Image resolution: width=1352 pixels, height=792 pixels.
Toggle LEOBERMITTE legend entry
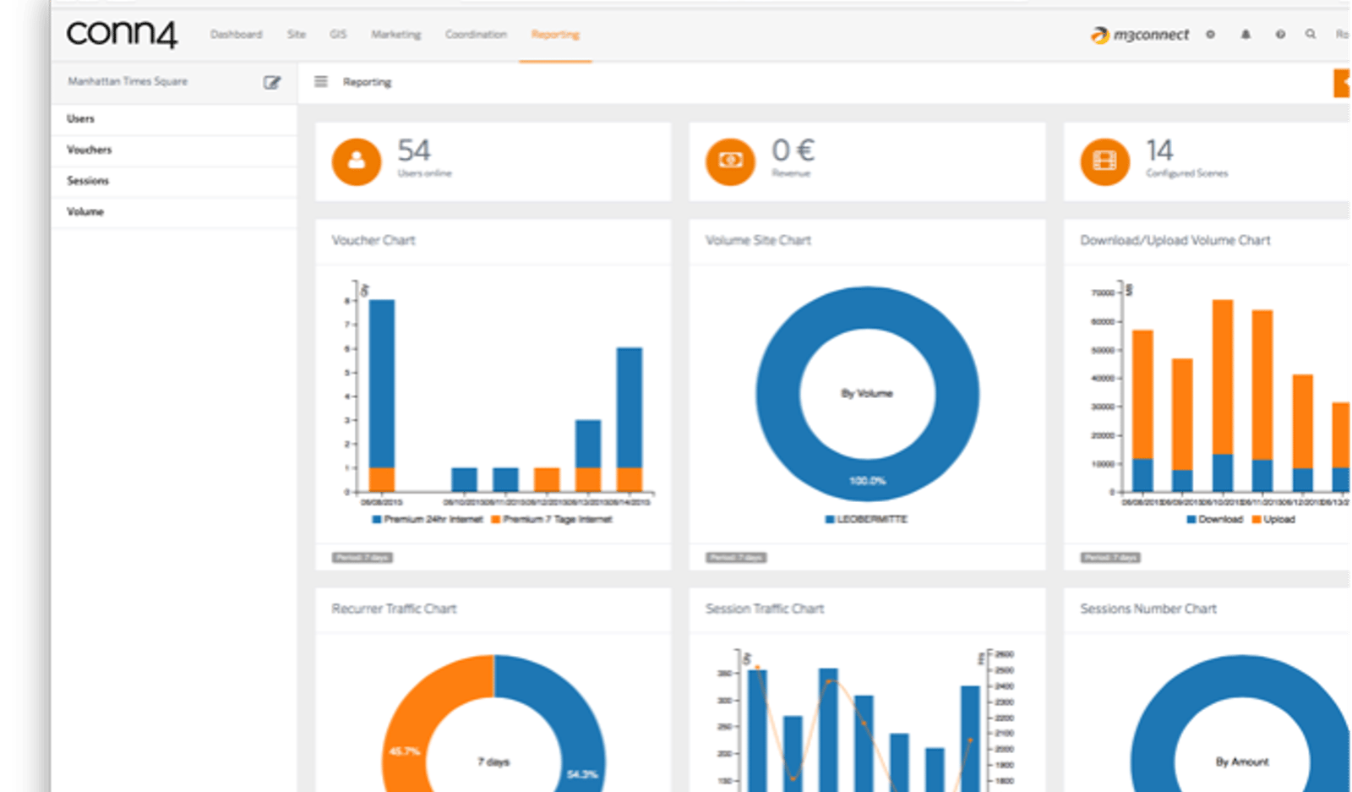(x=867, y=520)
